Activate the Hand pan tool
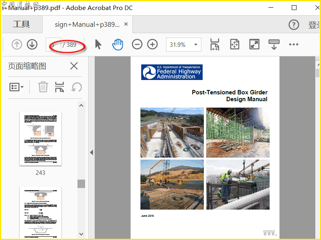 117,45
